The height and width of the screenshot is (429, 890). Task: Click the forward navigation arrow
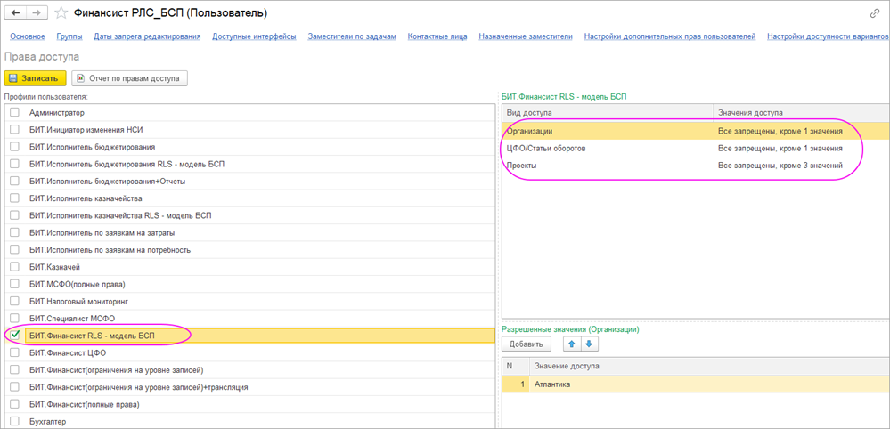(x=37, y=13)
